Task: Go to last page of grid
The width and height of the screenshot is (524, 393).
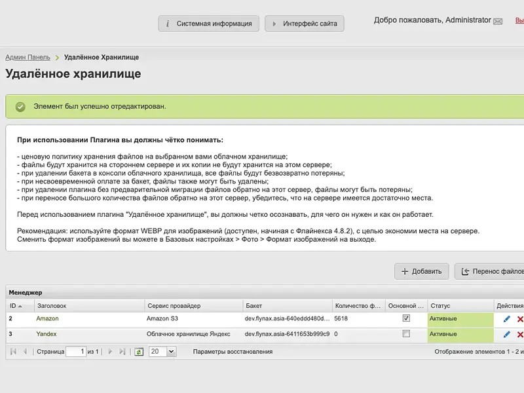Action: pyautogui.click(x=121, y=352)
